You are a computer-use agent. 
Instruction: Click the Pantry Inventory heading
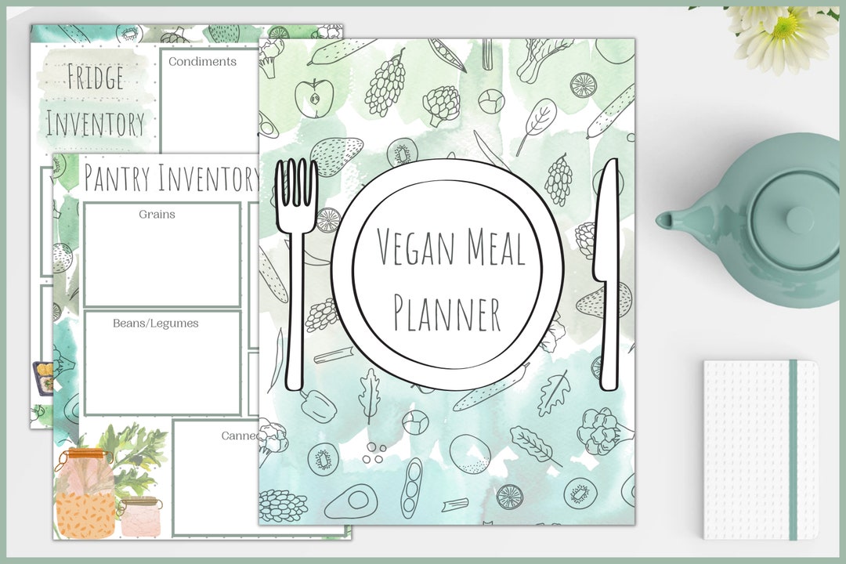(x=172, y=178)
